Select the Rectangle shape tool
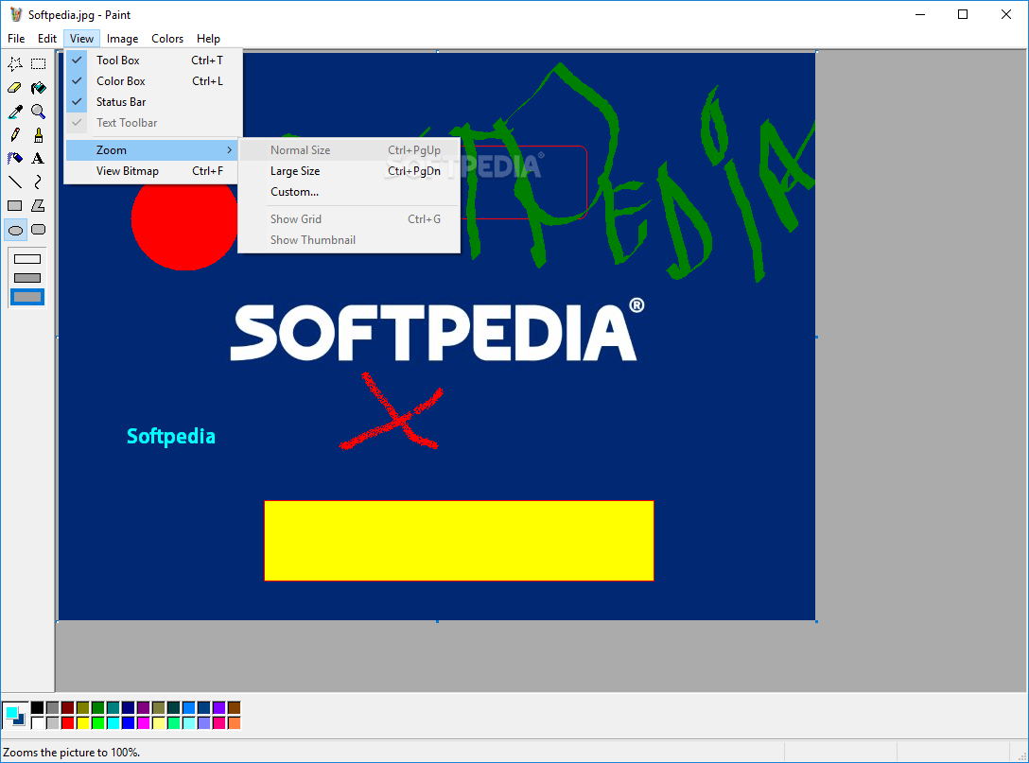Screen dimensions: 1029x763 click(x=15, y=205)
